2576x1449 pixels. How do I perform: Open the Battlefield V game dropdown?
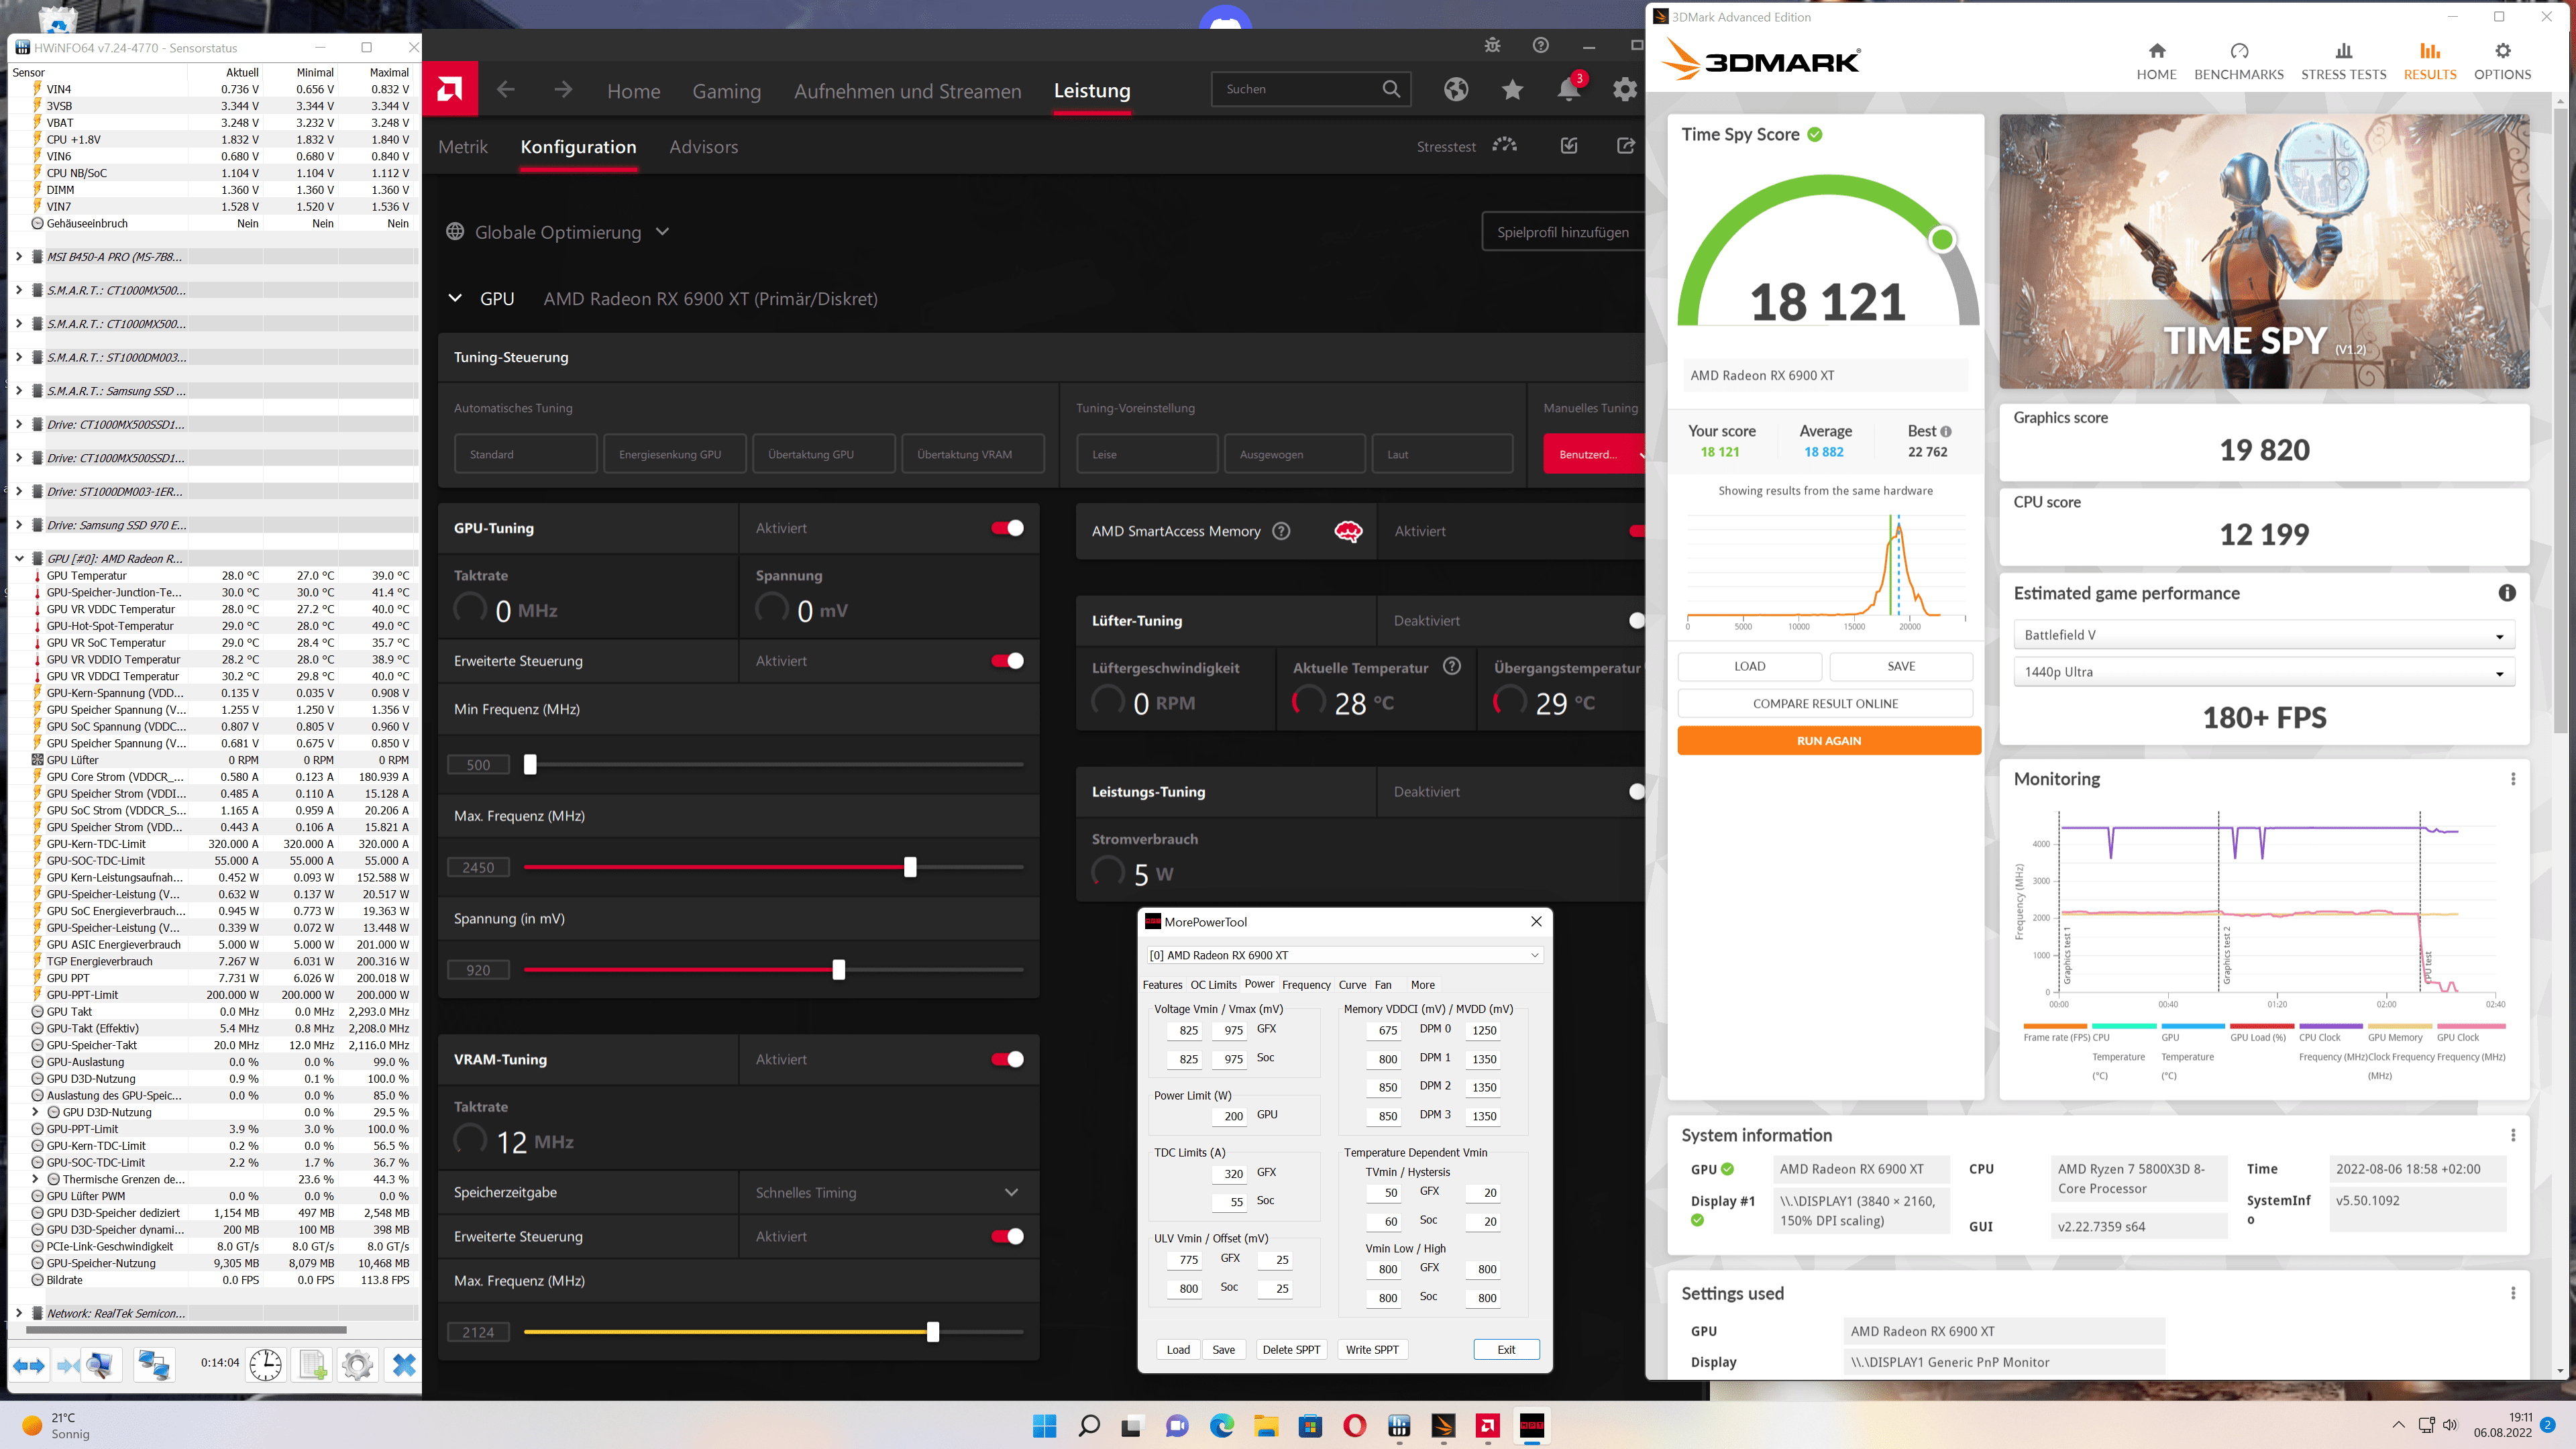coord(2263,635)
